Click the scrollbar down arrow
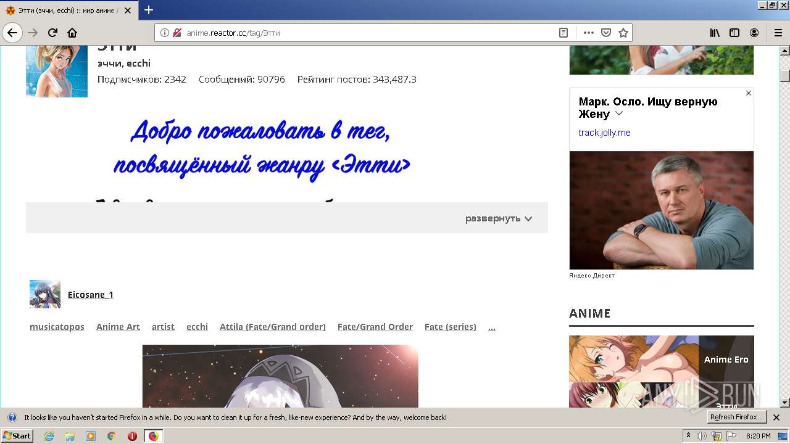This screenshot has width=790, height=444. point(785,403)
